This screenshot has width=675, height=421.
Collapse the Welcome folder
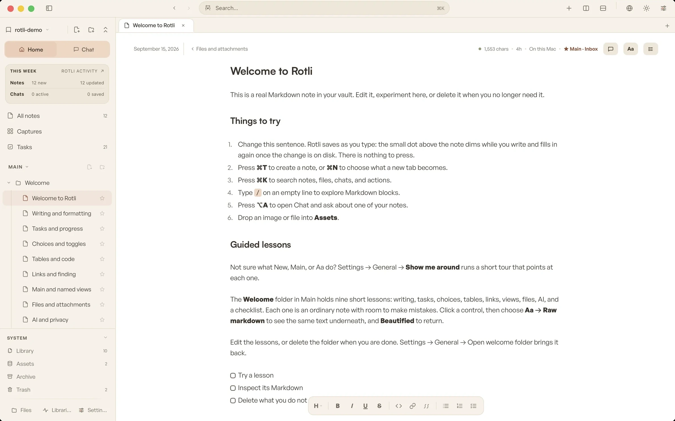pos(9,183)
